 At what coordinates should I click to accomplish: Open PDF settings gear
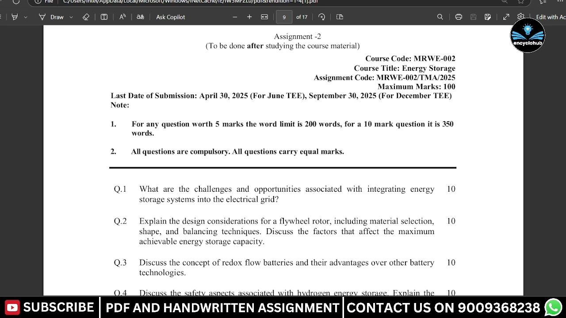point(521,17)
